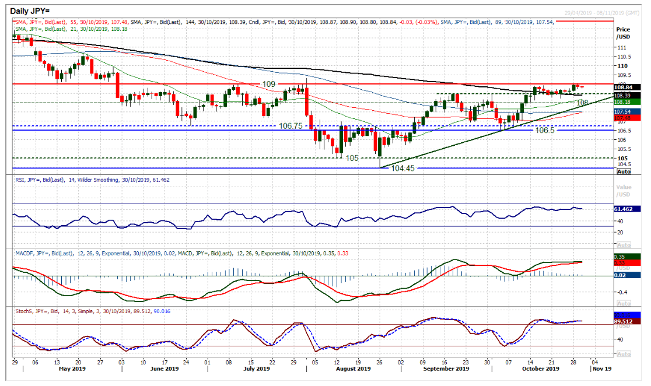Select the 109 resistance level label

pyautogui.click(x=269, y=85)
